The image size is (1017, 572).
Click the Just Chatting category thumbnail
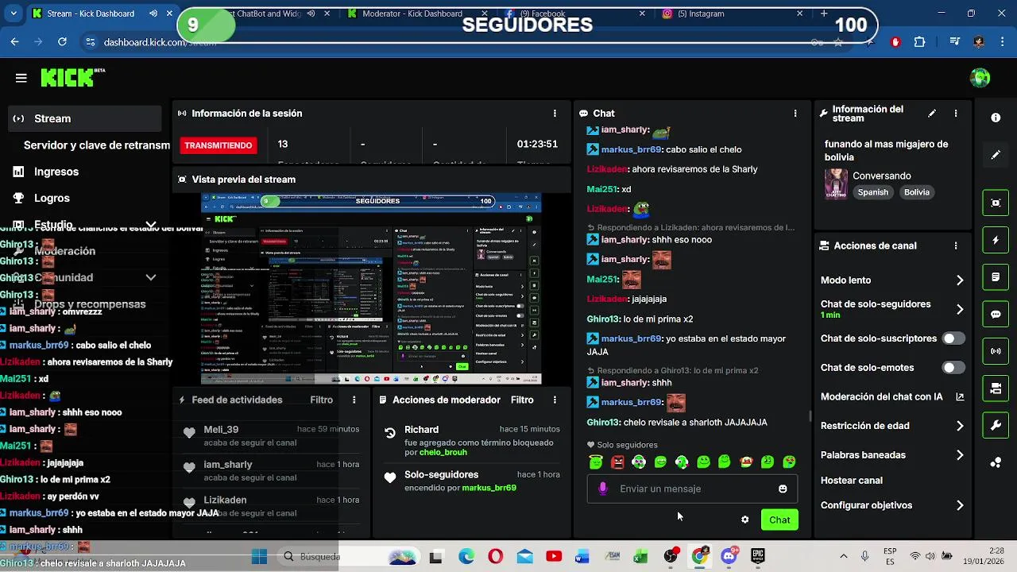point(836,184)
